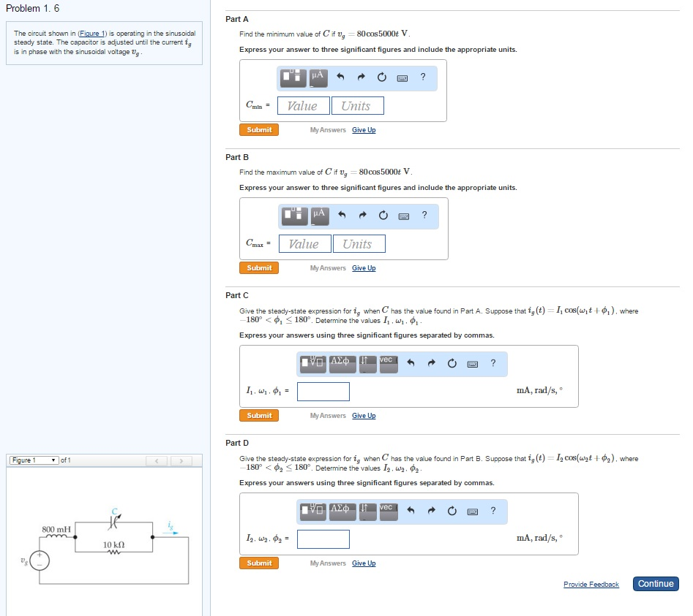Click the Continue button
The height and width of the screenshot is (616, 693).
(x=655, y=583)
